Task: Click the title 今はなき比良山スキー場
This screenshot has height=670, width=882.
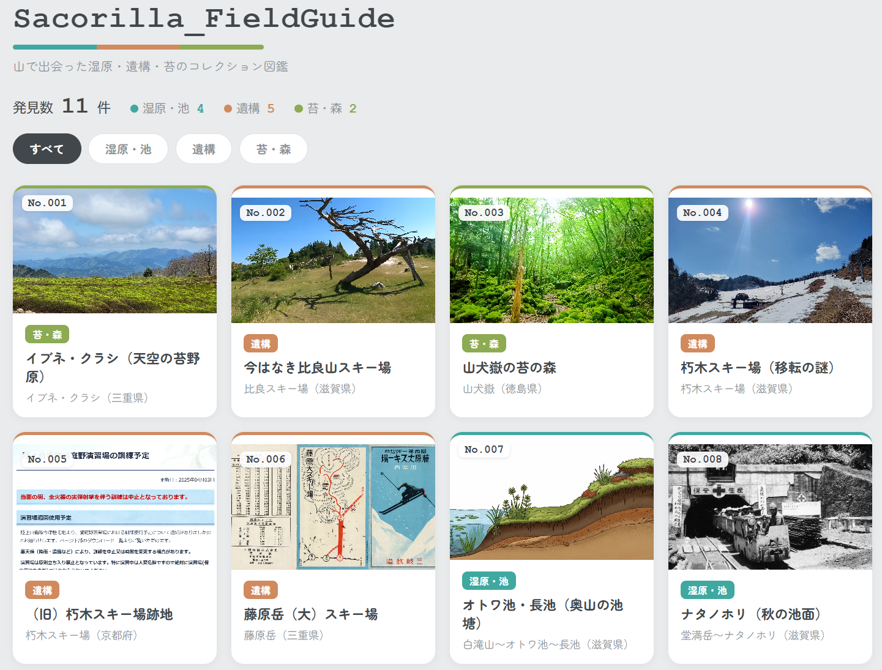Action: (x=318, y=368)
